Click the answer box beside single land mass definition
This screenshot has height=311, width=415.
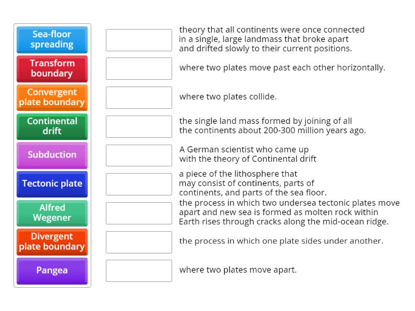pyautogui.click(x=139, y=126)
